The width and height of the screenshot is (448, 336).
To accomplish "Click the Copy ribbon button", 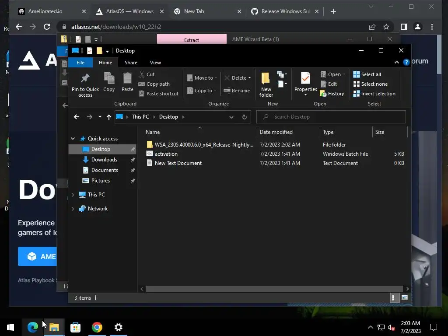I will click(x=109, y=82).
